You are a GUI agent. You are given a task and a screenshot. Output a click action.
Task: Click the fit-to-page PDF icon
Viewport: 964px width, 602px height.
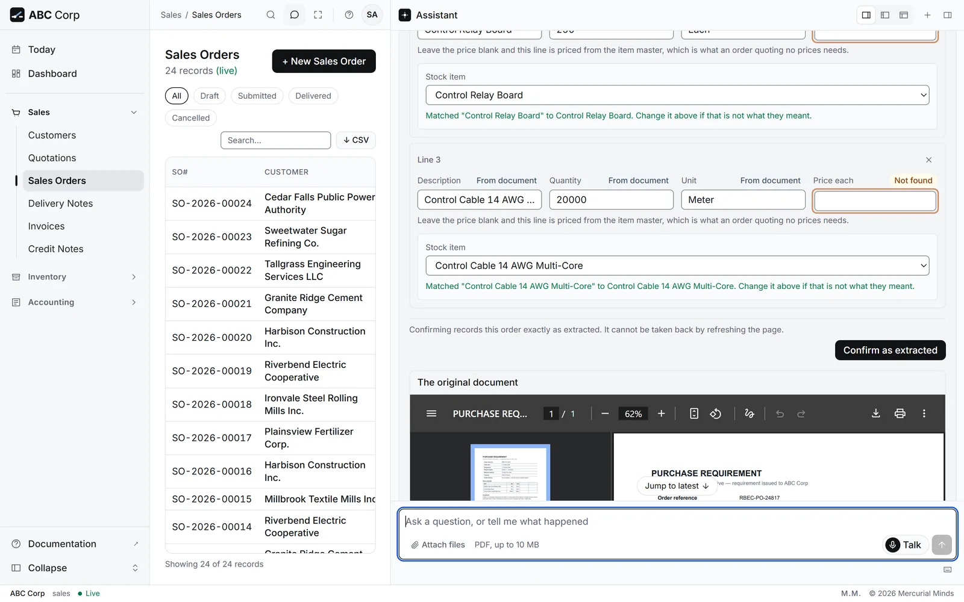(x=694, y=414)
